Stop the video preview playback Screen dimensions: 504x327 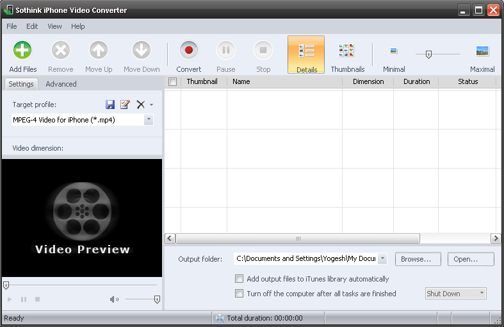tap(37, 299)
